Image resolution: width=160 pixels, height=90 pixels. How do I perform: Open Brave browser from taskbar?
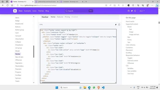coord(98,87)
